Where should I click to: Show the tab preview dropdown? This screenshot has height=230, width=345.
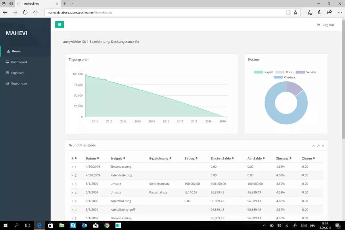(72, 4)
